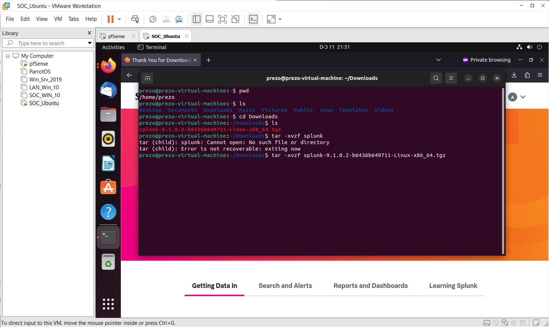
Task: Open the Tabs menu
Action: tap(74, 19)
